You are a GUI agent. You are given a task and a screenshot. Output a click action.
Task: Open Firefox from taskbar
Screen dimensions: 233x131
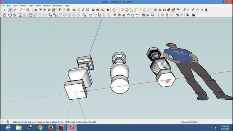click(51, 128)
